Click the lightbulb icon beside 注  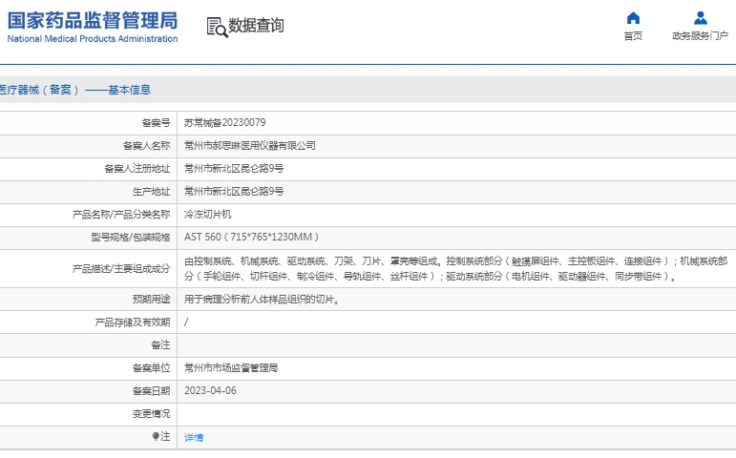click(x=156, y=436)
